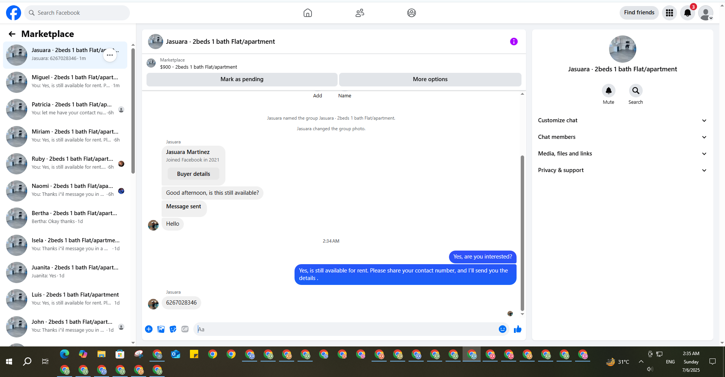Click the Find friends button
The image size is (725, 377).
(639, 12)
